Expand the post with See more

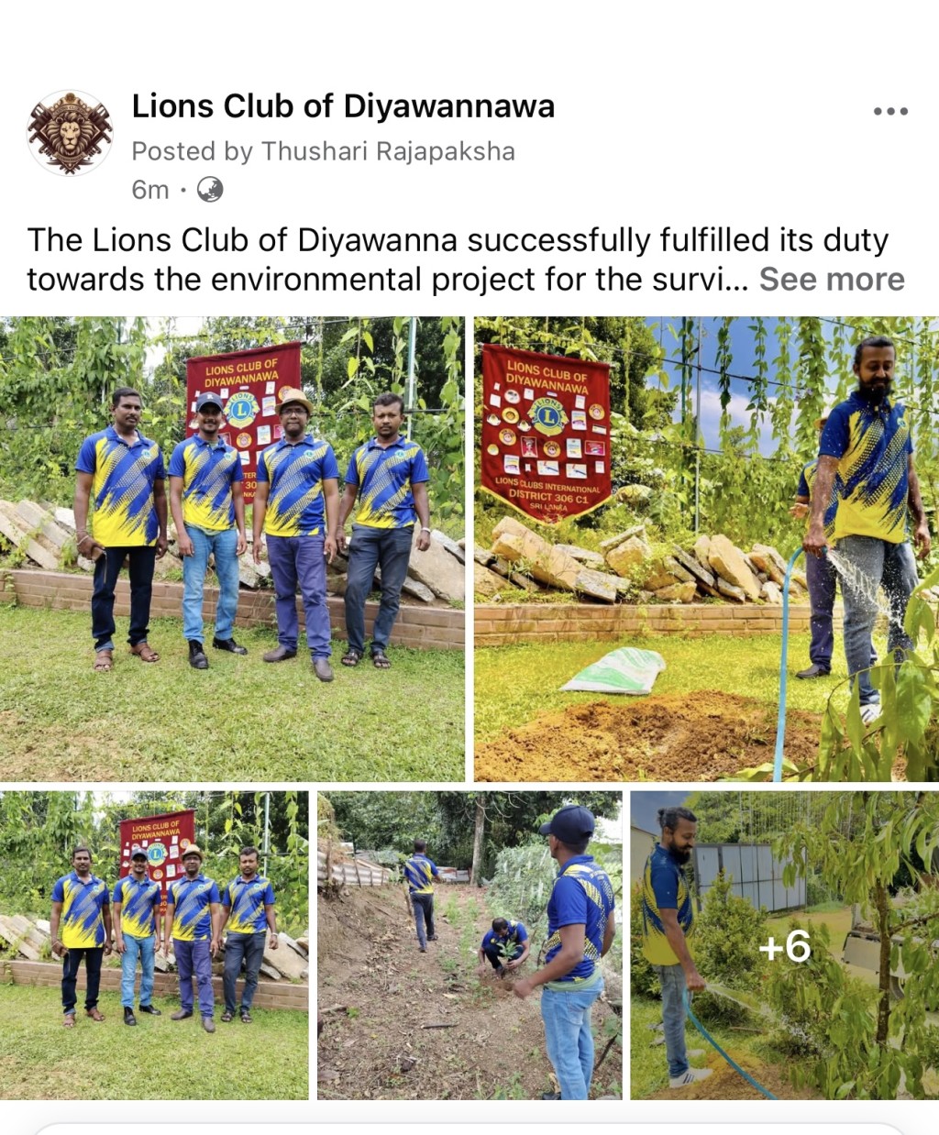[832, 279]
